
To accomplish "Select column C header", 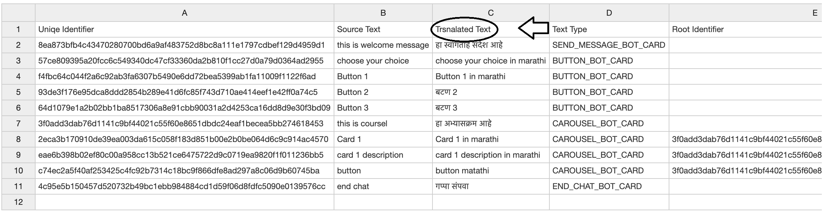I will [491, 13].
